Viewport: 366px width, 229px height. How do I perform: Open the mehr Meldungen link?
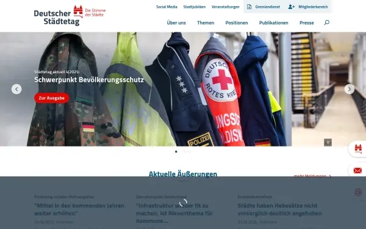coord(312,176)
